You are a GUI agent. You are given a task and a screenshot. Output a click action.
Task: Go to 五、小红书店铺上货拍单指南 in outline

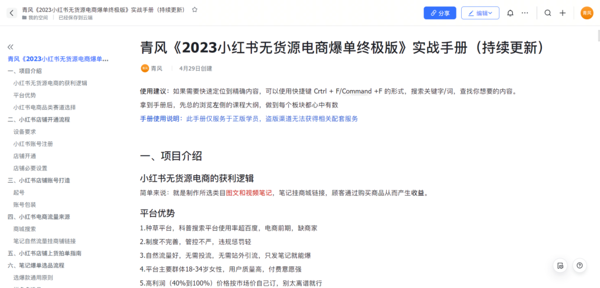[x=45, y=254]
